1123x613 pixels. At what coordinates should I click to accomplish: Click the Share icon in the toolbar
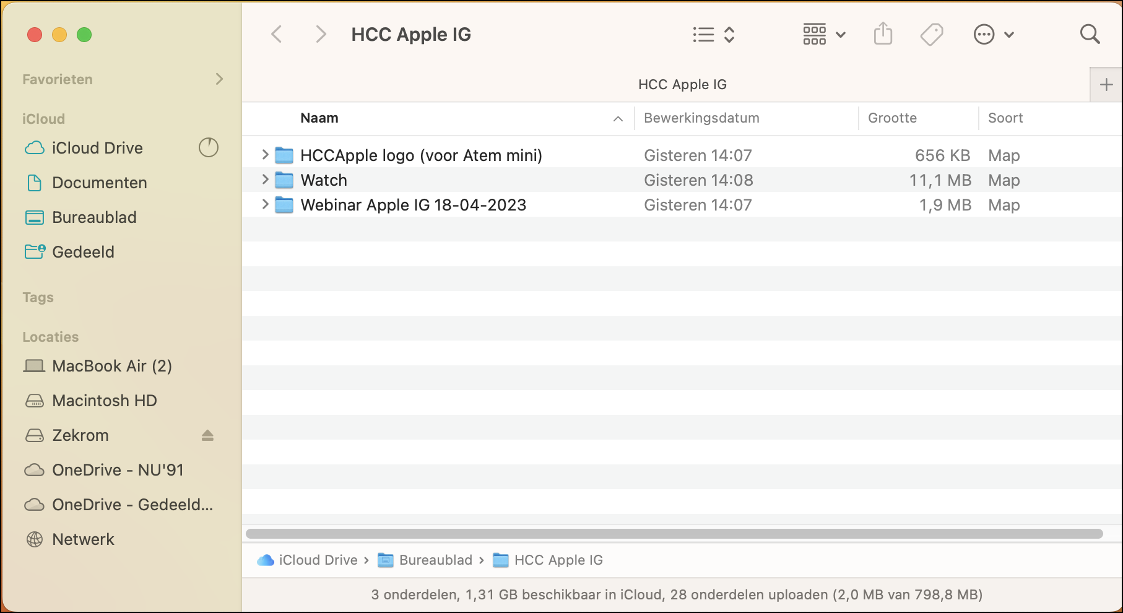tap(883, 34)
